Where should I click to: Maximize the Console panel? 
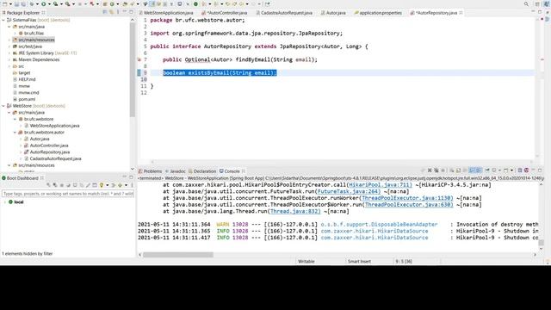point(540,170)
